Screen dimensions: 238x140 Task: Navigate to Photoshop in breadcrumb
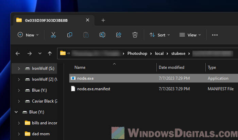pos(137,53)
